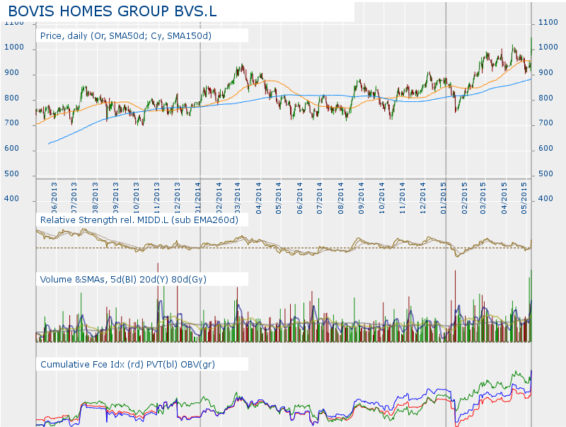Click the right axis 800 price label
The height and width of the screenshot is (427, 566).
pos(545,98)
